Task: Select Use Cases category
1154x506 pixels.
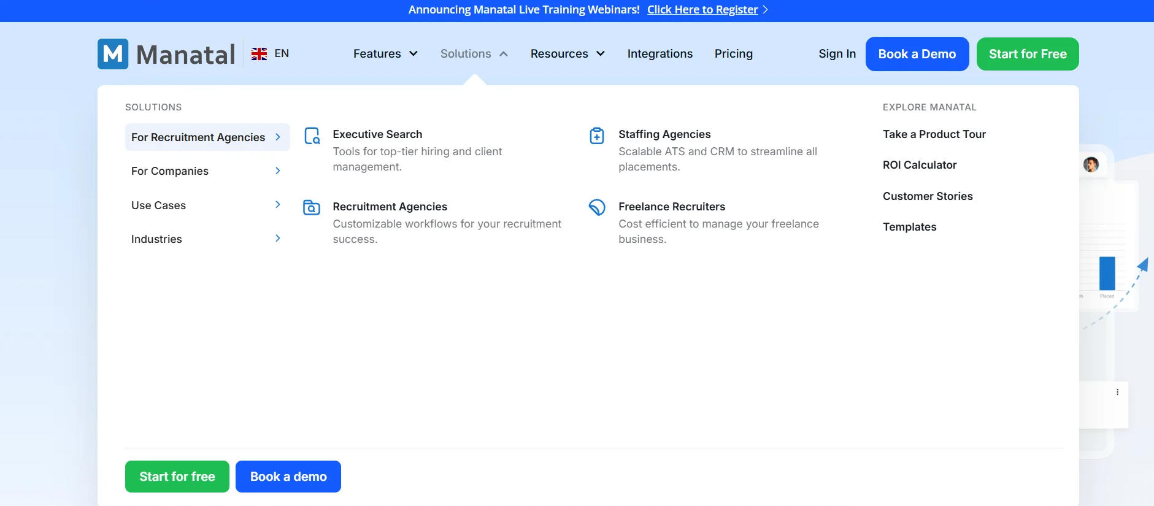Action: pos(207,205)
